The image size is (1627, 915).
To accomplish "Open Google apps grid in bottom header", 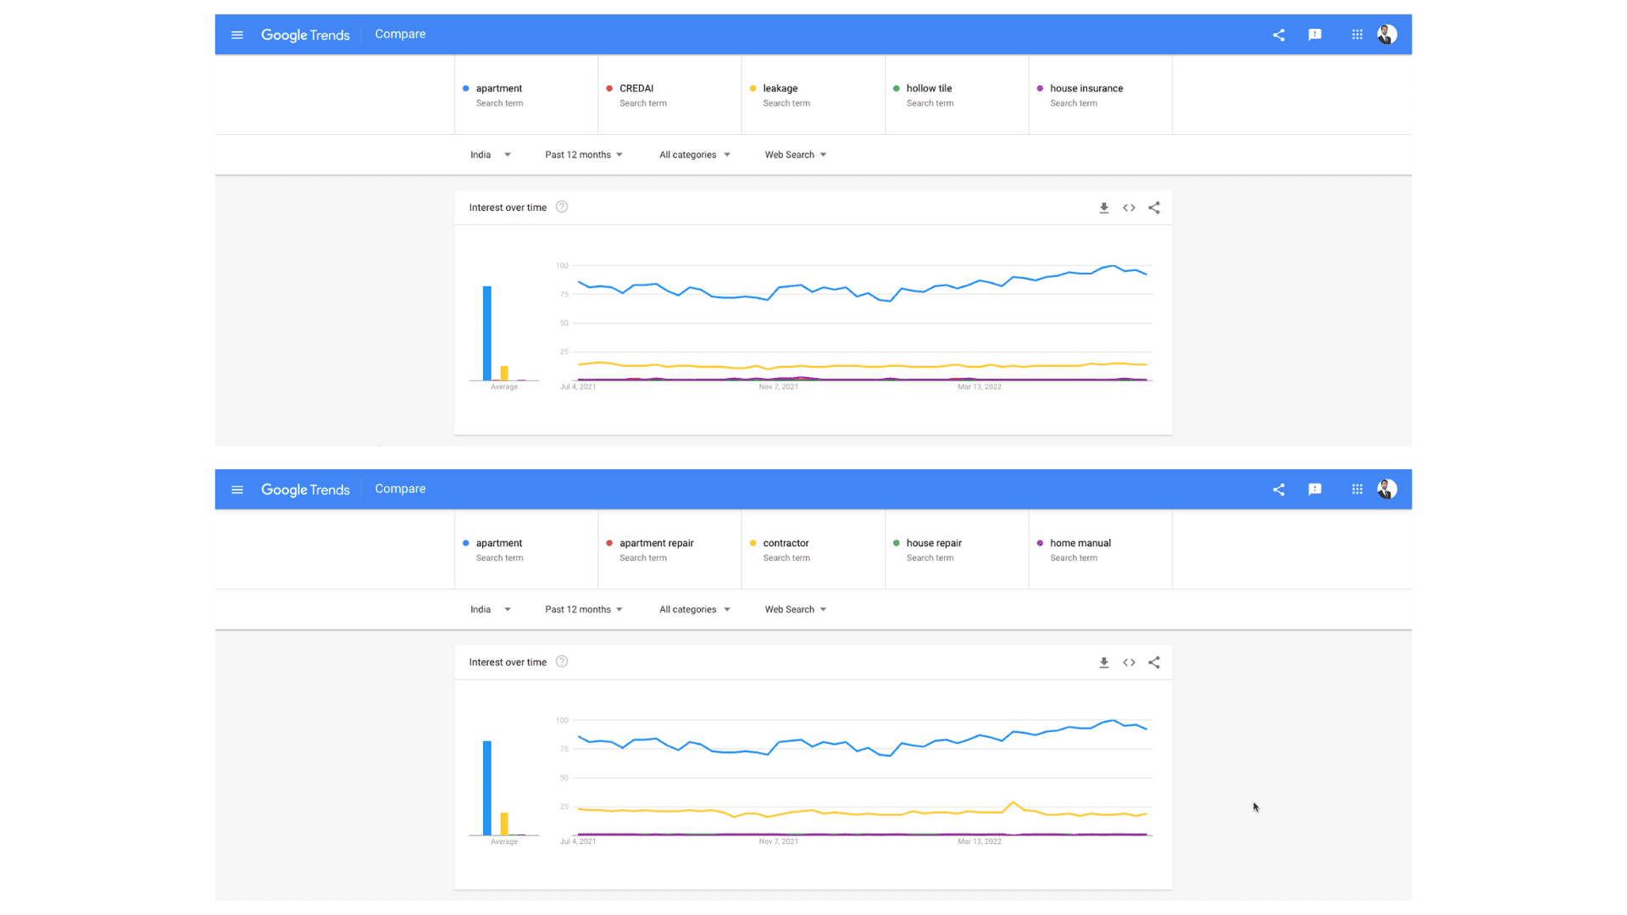I will (1357, 490).
